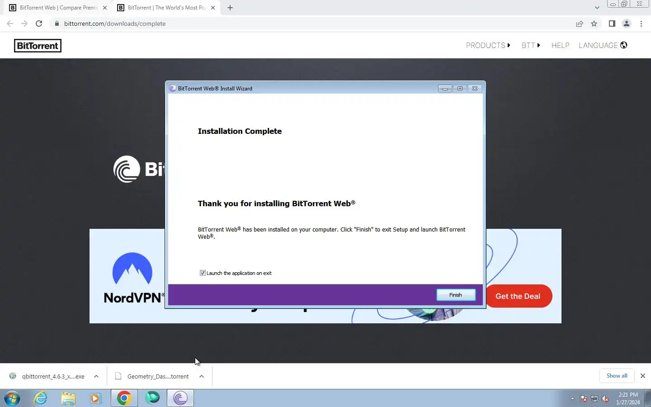Click the green-teal app taskbar icon

152,398
